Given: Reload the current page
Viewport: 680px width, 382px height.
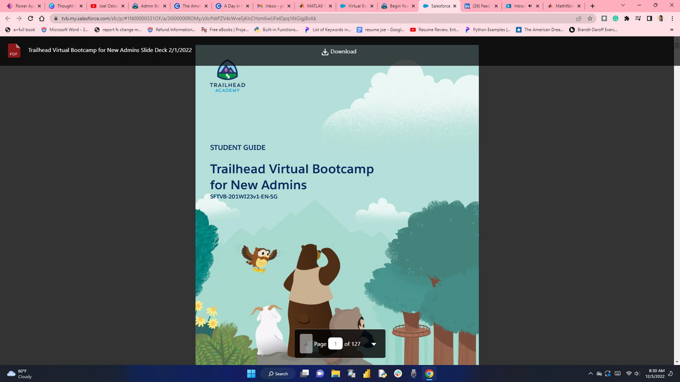Looking at the screenshot, I should (x=30, y=19).
